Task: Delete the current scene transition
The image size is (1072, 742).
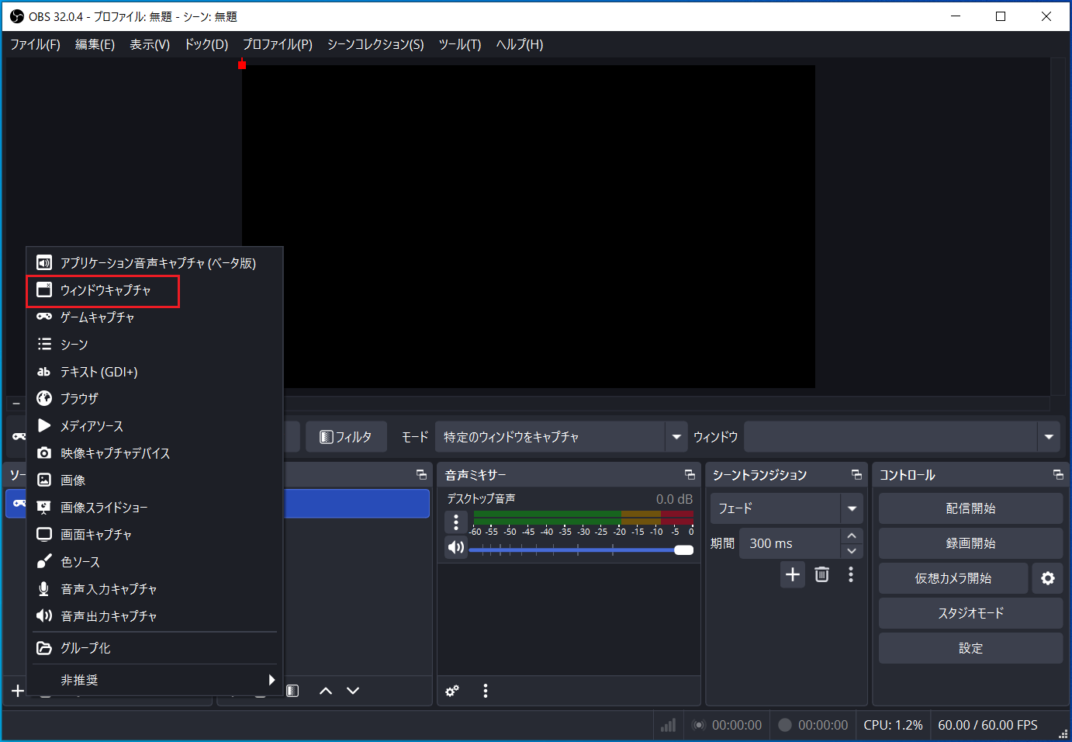Action: [821, 574]
